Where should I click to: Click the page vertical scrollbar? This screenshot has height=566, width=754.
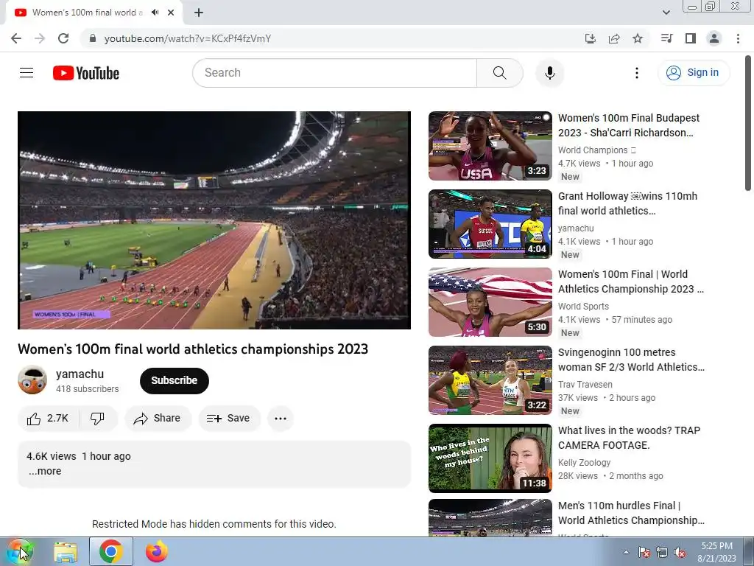[x=748, y=123]
